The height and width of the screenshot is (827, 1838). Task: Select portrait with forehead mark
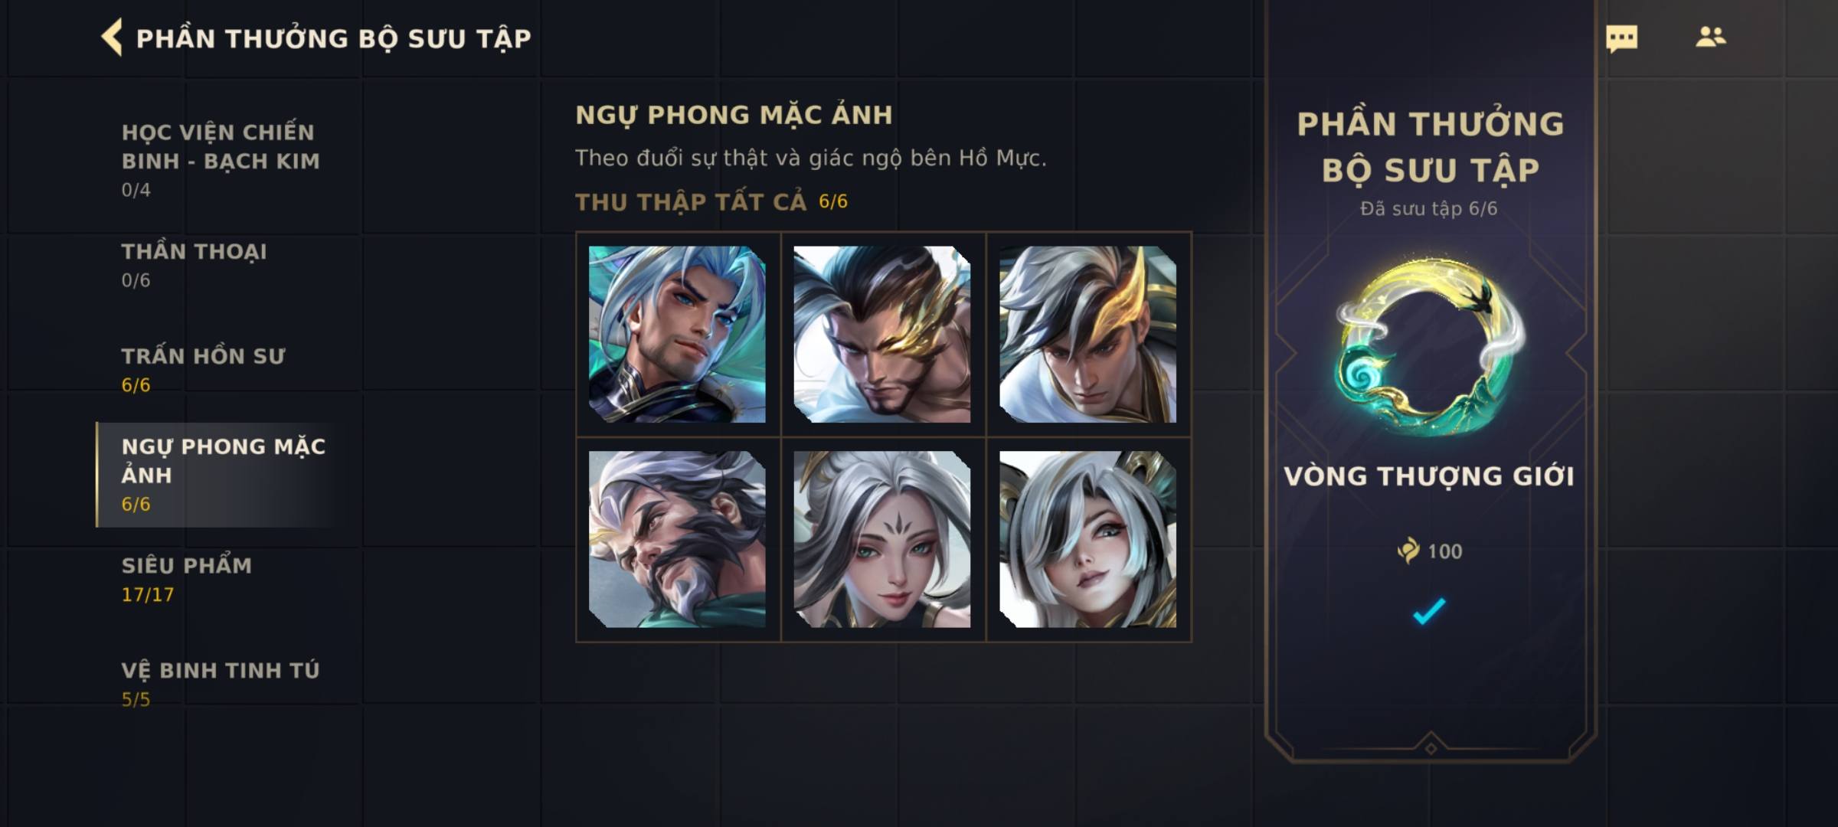point(882,539)
